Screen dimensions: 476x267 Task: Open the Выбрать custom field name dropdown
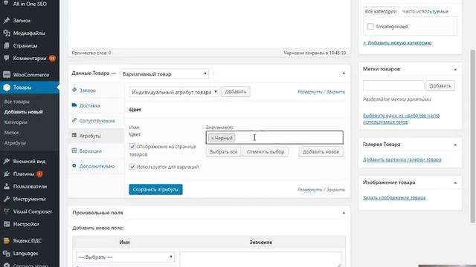(125, 257)
